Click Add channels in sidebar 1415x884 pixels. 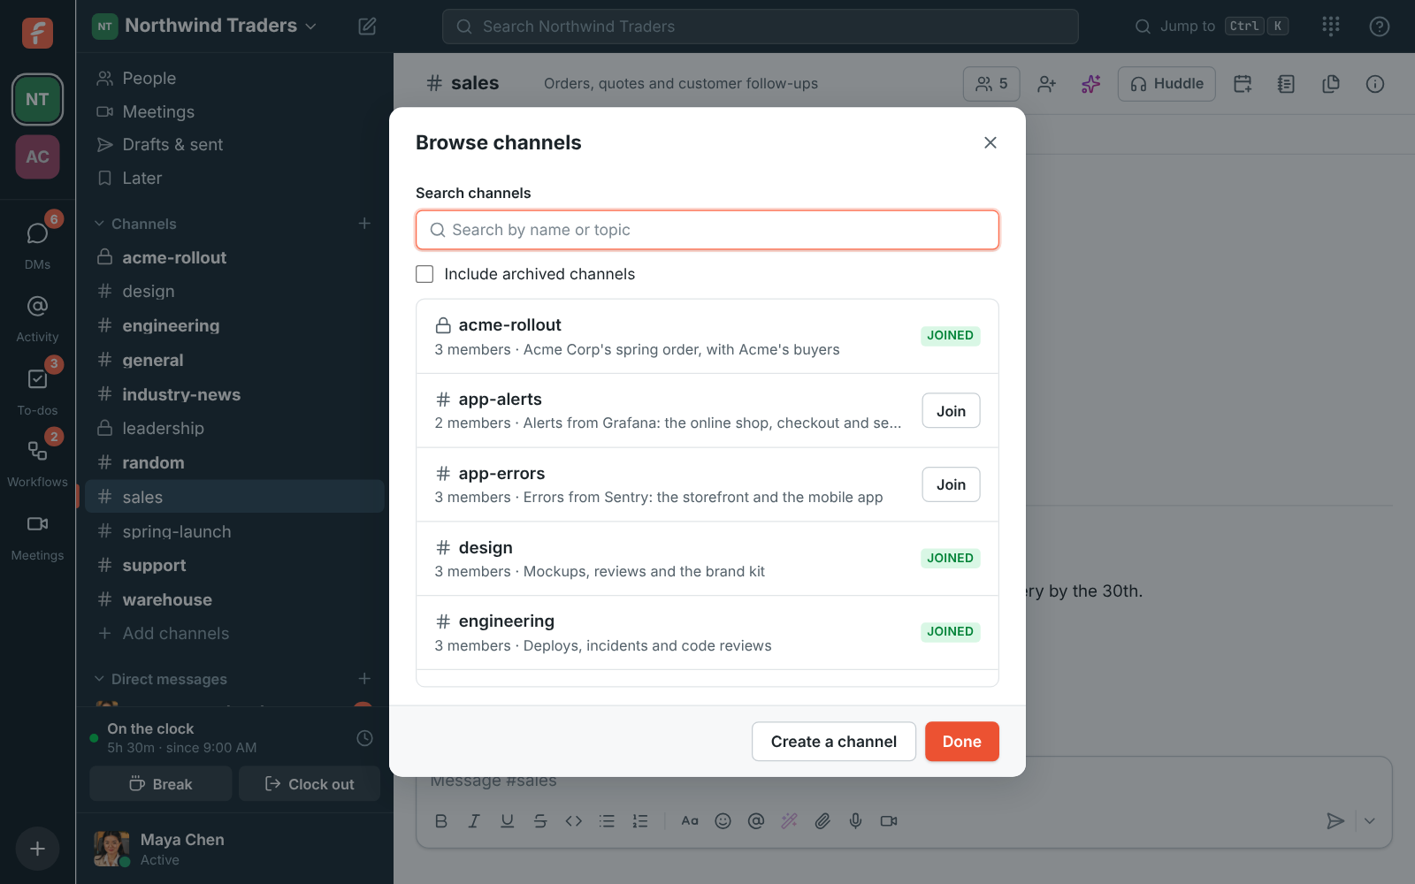(x=234, y=634)
